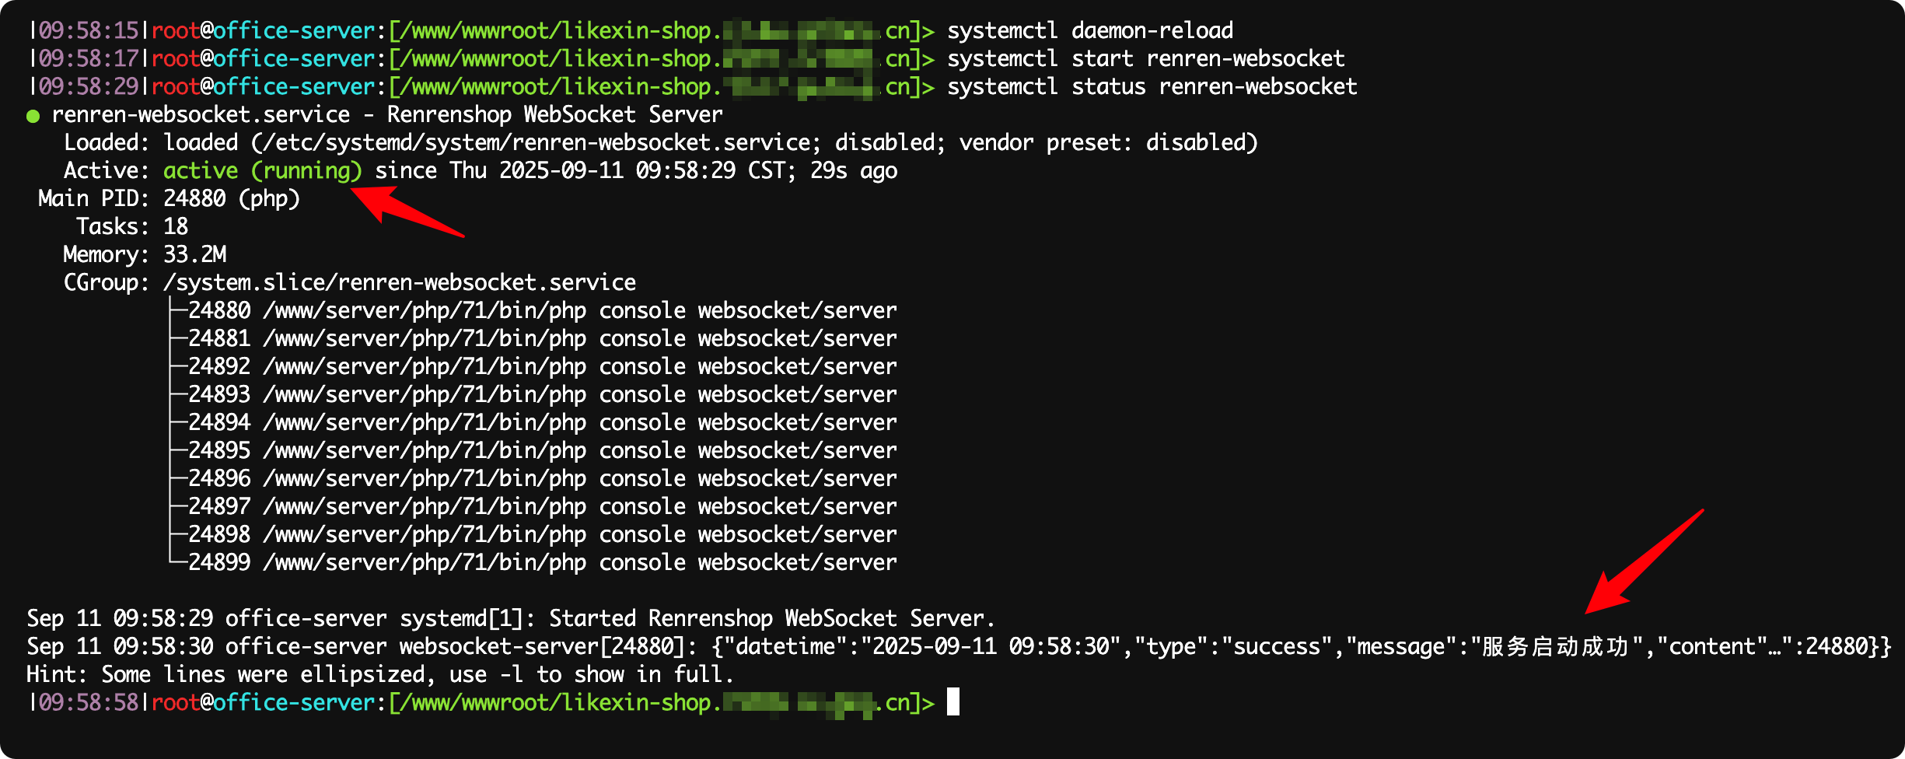Image resolution: width=1905 pixels, height=759 pixels.
Task: Click the 'systemctl daemon-reload' command text
Action: 1090,30
